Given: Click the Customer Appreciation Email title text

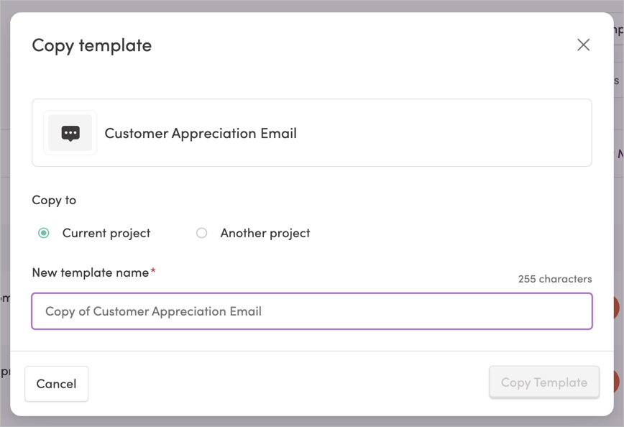Looking at the screenshot, I should tap(201, 133).
